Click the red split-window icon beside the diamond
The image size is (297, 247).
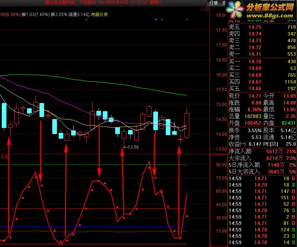click(207, 9)
